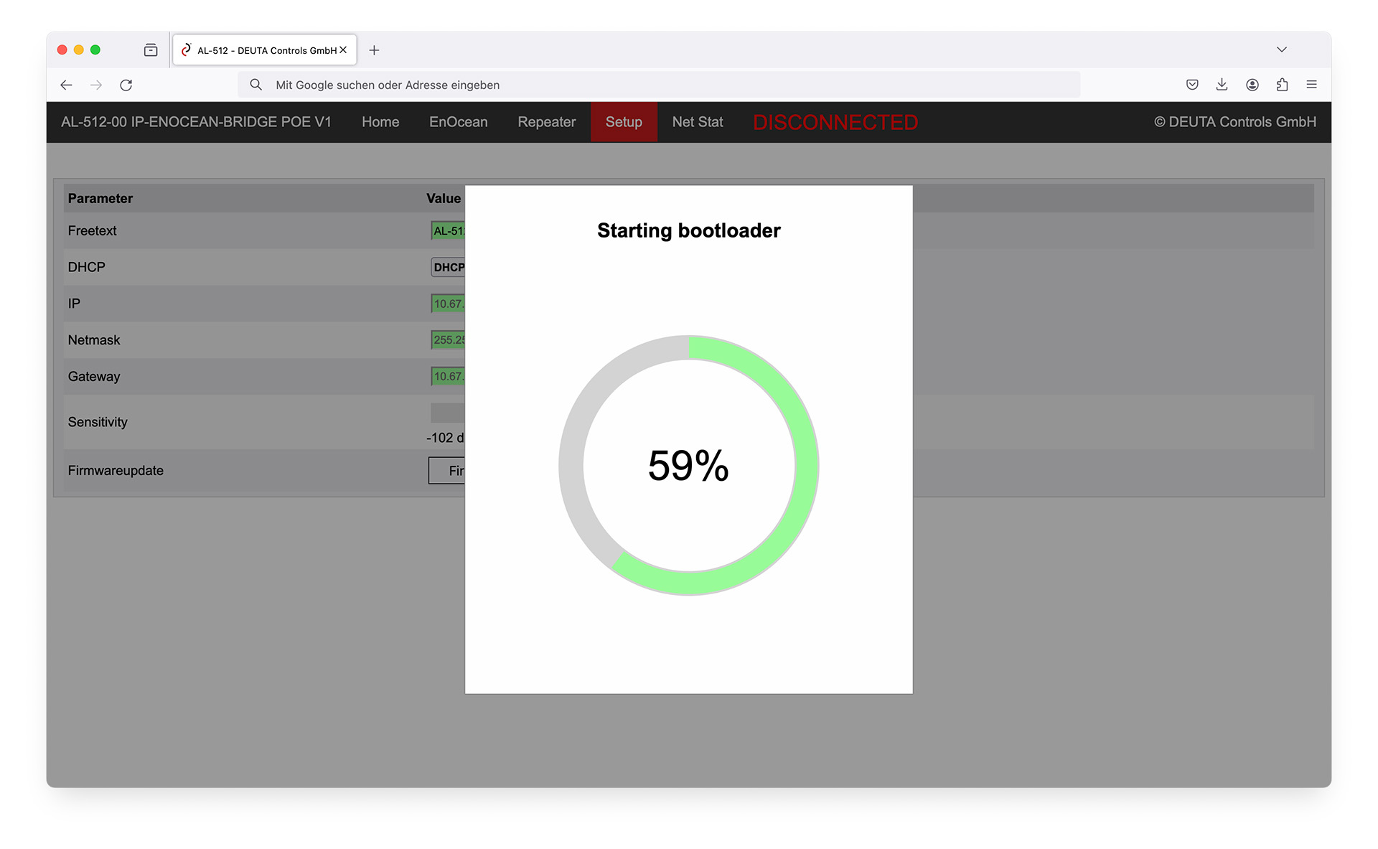Click the browser back arrow
Viewport: 1378px width, 849px height.
click(x=66, y=85)
